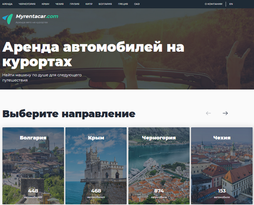Open the АРЕНДА menu item

8,4
